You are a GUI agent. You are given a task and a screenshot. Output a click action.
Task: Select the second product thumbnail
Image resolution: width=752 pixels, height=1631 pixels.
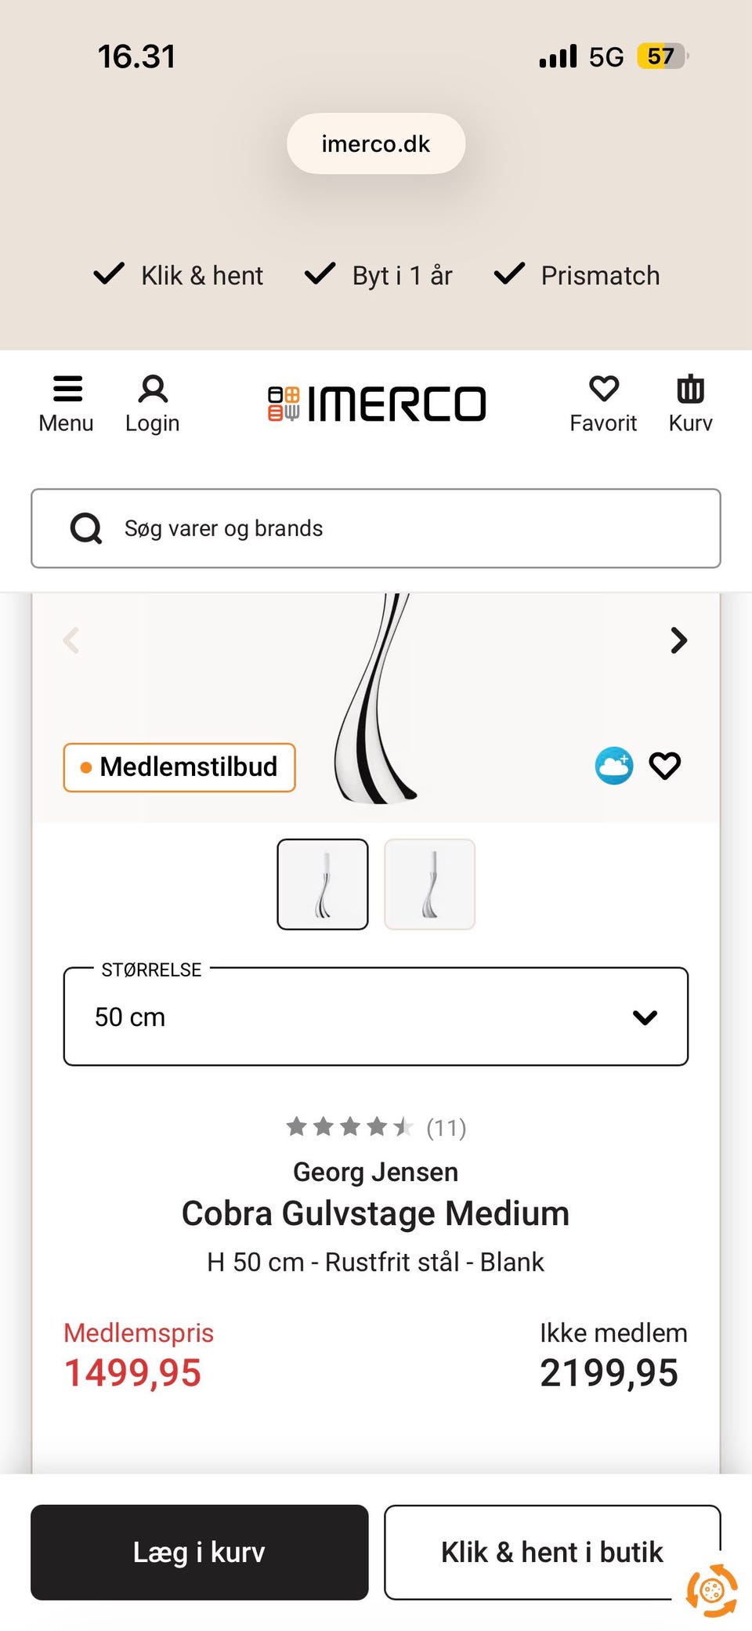tap(429, 884)
